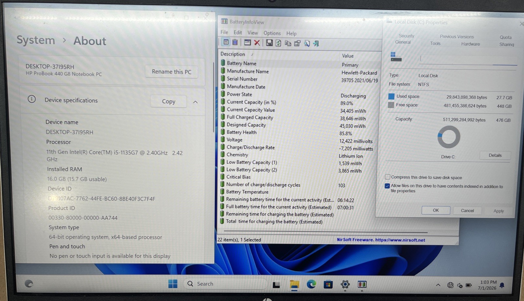Click System breadcrumb in Settings
The height and width of the screenshot is (301, 524).
point(36,40)
